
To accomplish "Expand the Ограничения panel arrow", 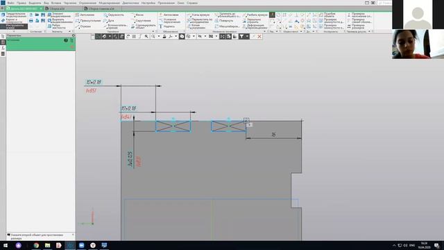I will [301, 31].
